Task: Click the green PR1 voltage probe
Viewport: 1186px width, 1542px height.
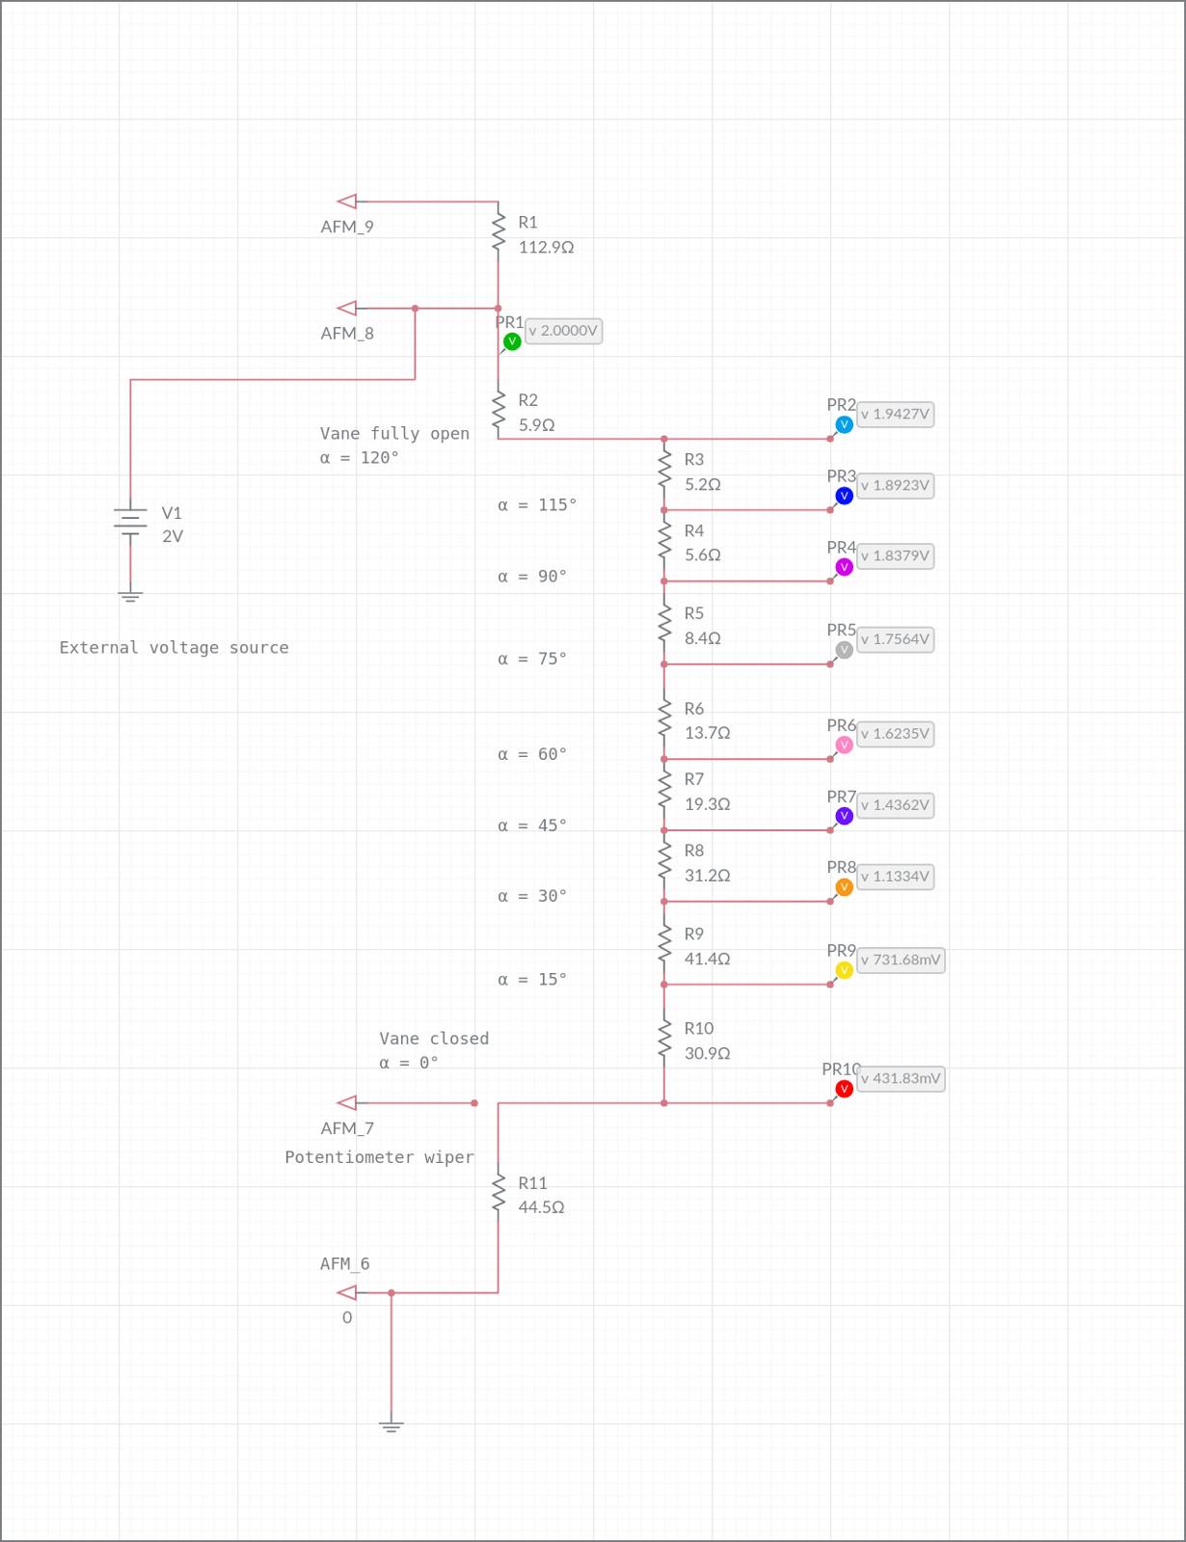Action: point(512,341)
